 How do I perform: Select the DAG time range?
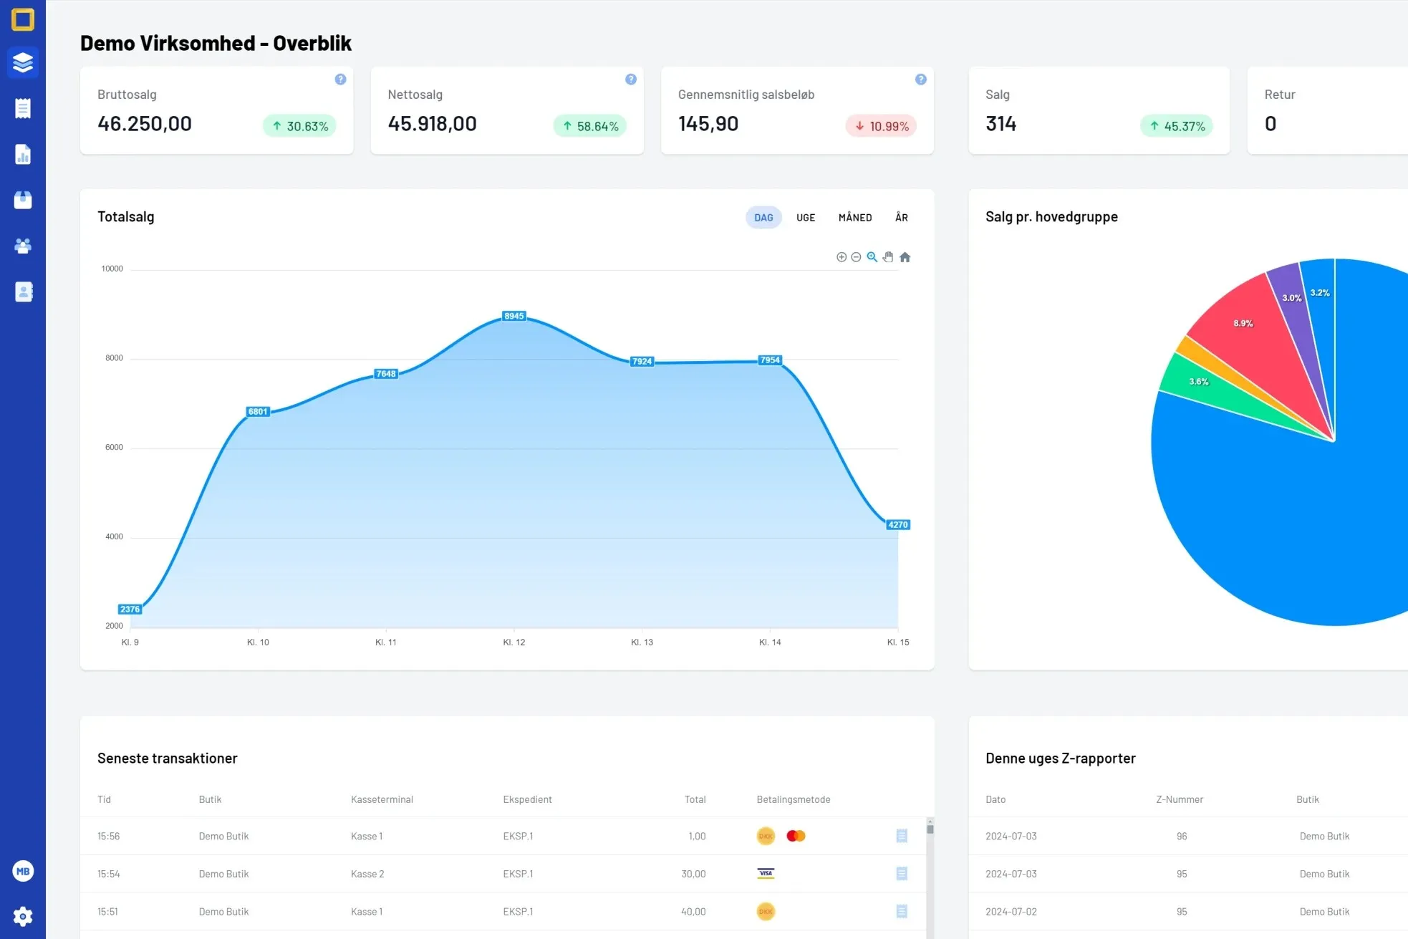(x=763, y=218)
